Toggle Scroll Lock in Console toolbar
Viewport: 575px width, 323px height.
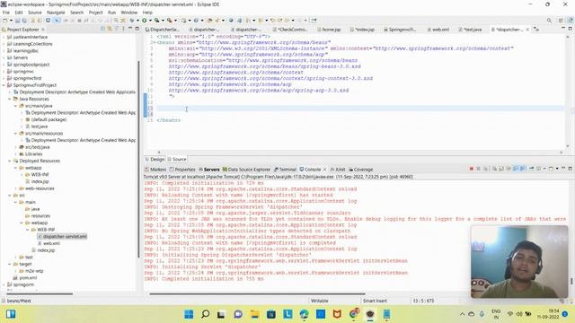501,169
